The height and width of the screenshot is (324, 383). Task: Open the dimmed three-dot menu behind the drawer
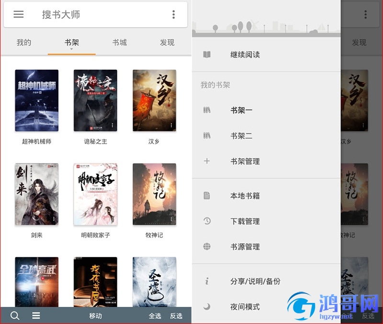click(365, 14)
